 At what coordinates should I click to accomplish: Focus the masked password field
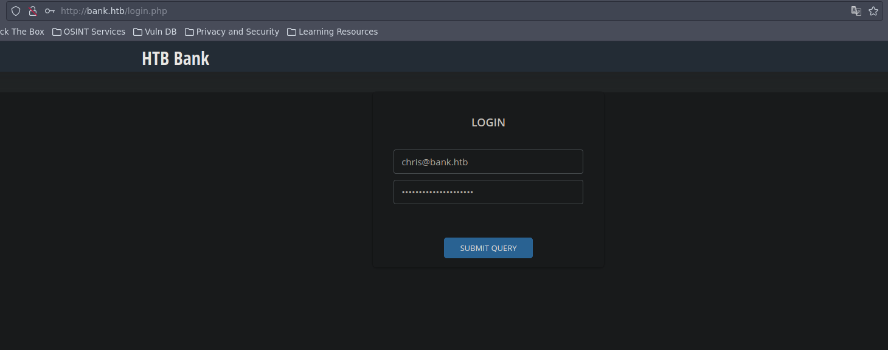tap(488, 192)
